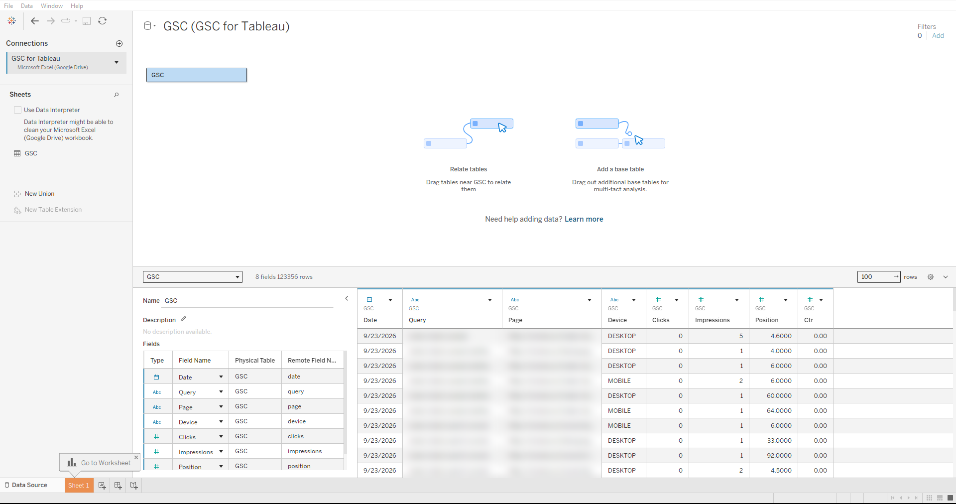This screenshot has height=504, width=956.
Task: Open the GSC for Tableau connection dropdown
Action: 117,63
